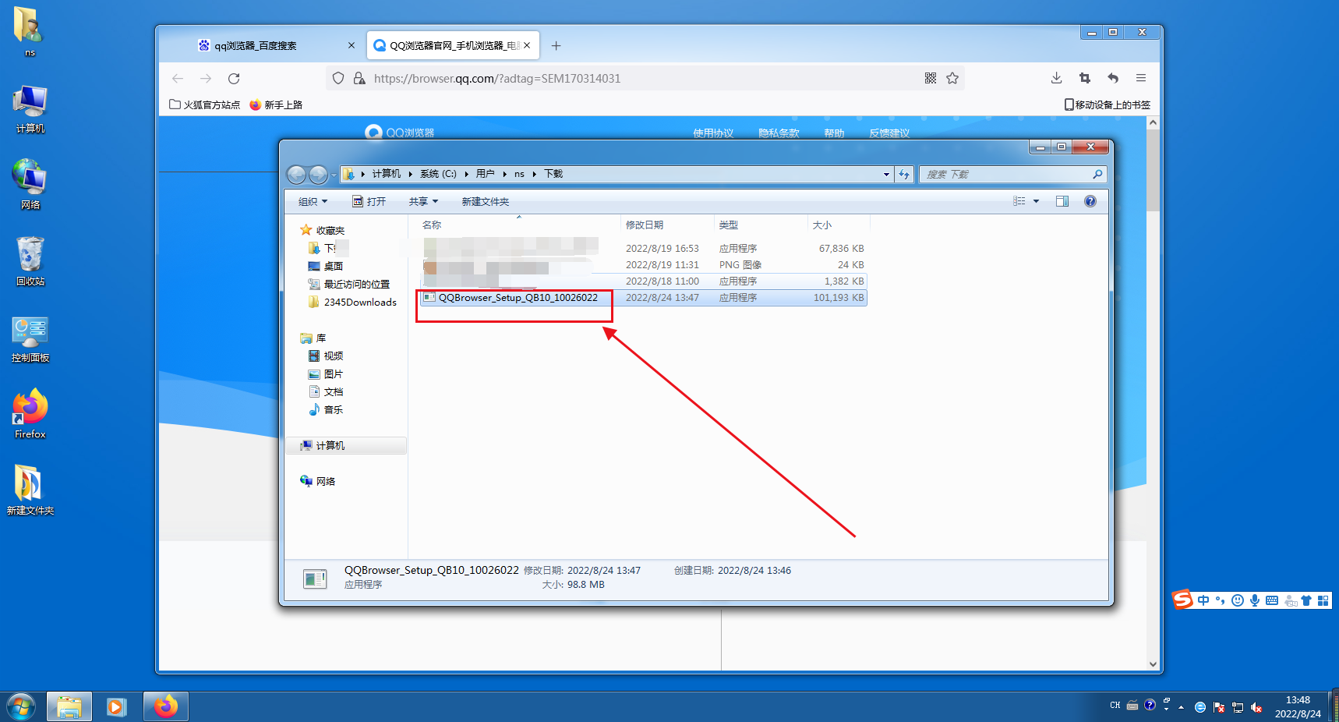Screen dimensions: 1339x722
Task: Select 视频 library in sidebar
Action: [326, 356]
